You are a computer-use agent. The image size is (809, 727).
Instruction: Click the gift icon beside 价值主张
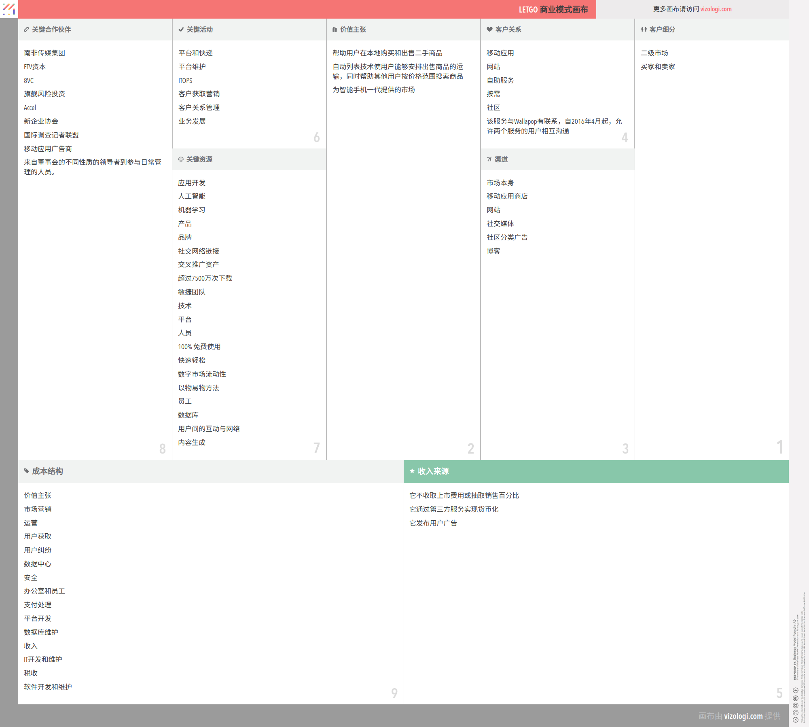335,30
